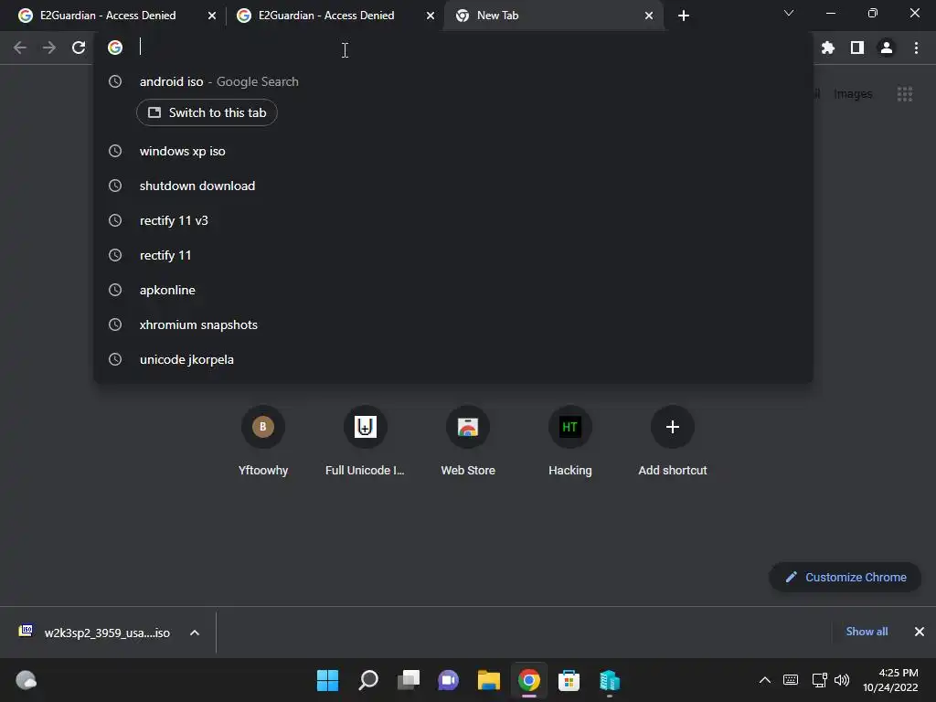Image resolution: width=936 pixels, height=702 pixels.
Task: Open a new tab with the plus button
Action: [x=684, y=16]
